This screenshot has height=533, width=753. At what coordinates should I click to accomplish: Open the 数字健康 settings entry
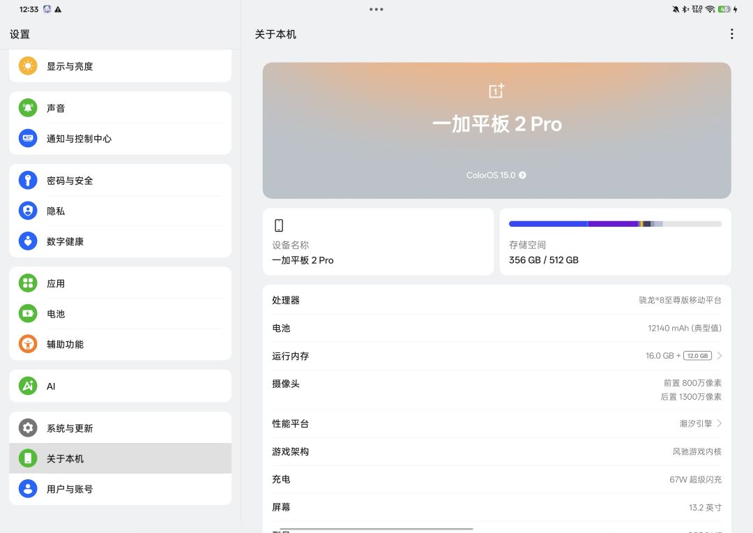click(x=120, y=241)
